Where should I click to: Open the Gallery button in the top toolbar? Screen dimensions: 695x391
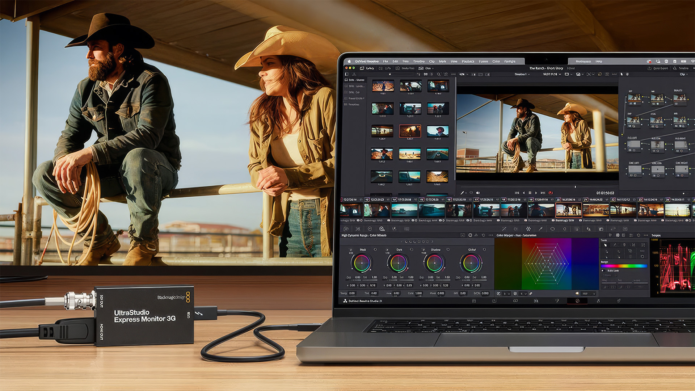pos(367,68)
